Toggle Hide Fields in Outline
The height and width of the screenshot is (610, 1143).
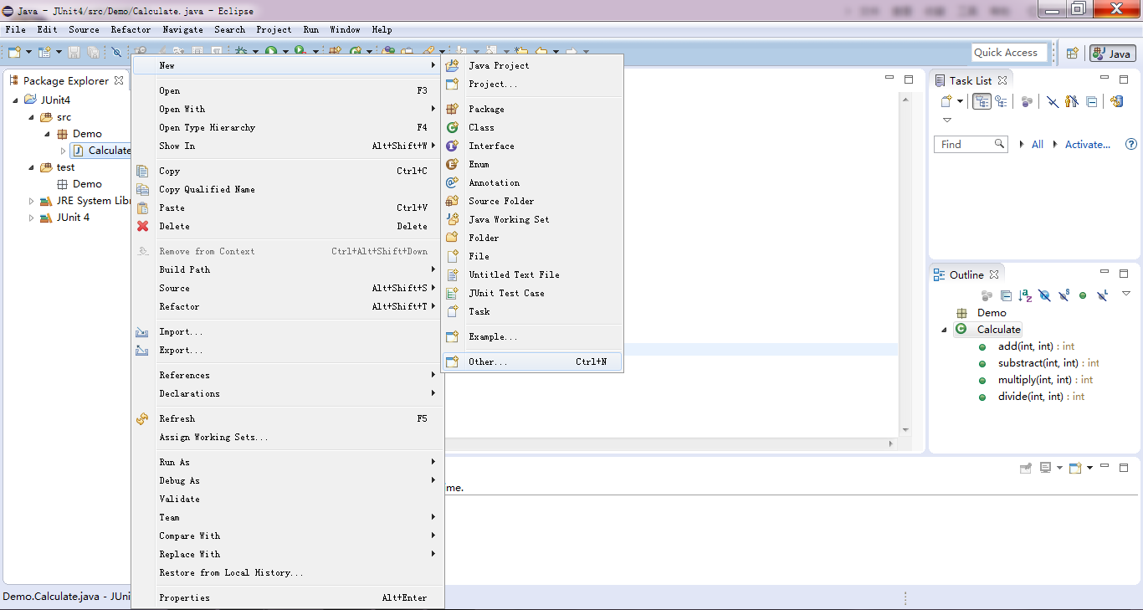coord(1044,295)
